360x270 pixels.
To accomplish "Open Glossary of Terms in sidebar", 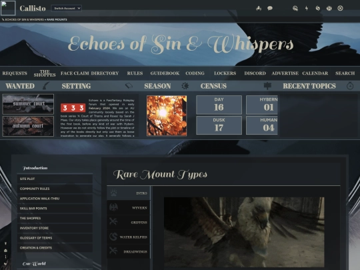I will [x=55, y=238].
